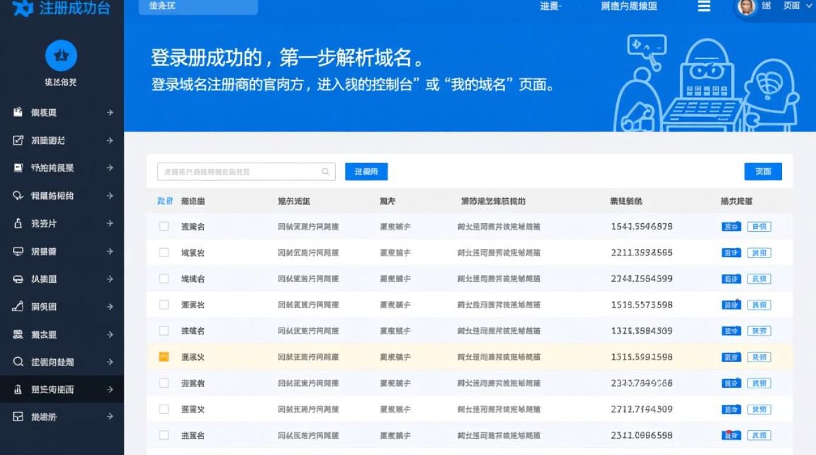Expand the first sidebar item's chevron arrow
816x455 pixels.
coord(110,112)
